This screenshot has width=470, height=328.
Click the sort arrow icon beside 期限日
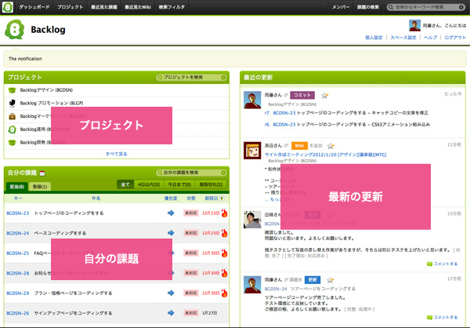(x=222, y=199)
